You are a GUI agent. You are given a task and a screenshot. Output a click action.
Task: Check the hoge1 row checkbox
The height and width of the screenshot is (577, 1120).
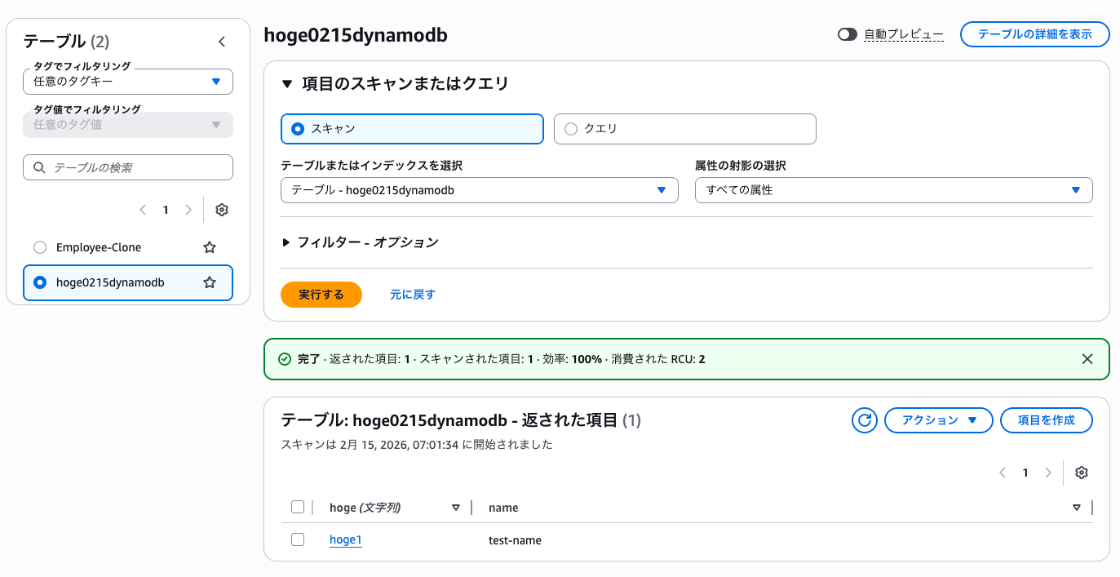click(x=298, y=539)
